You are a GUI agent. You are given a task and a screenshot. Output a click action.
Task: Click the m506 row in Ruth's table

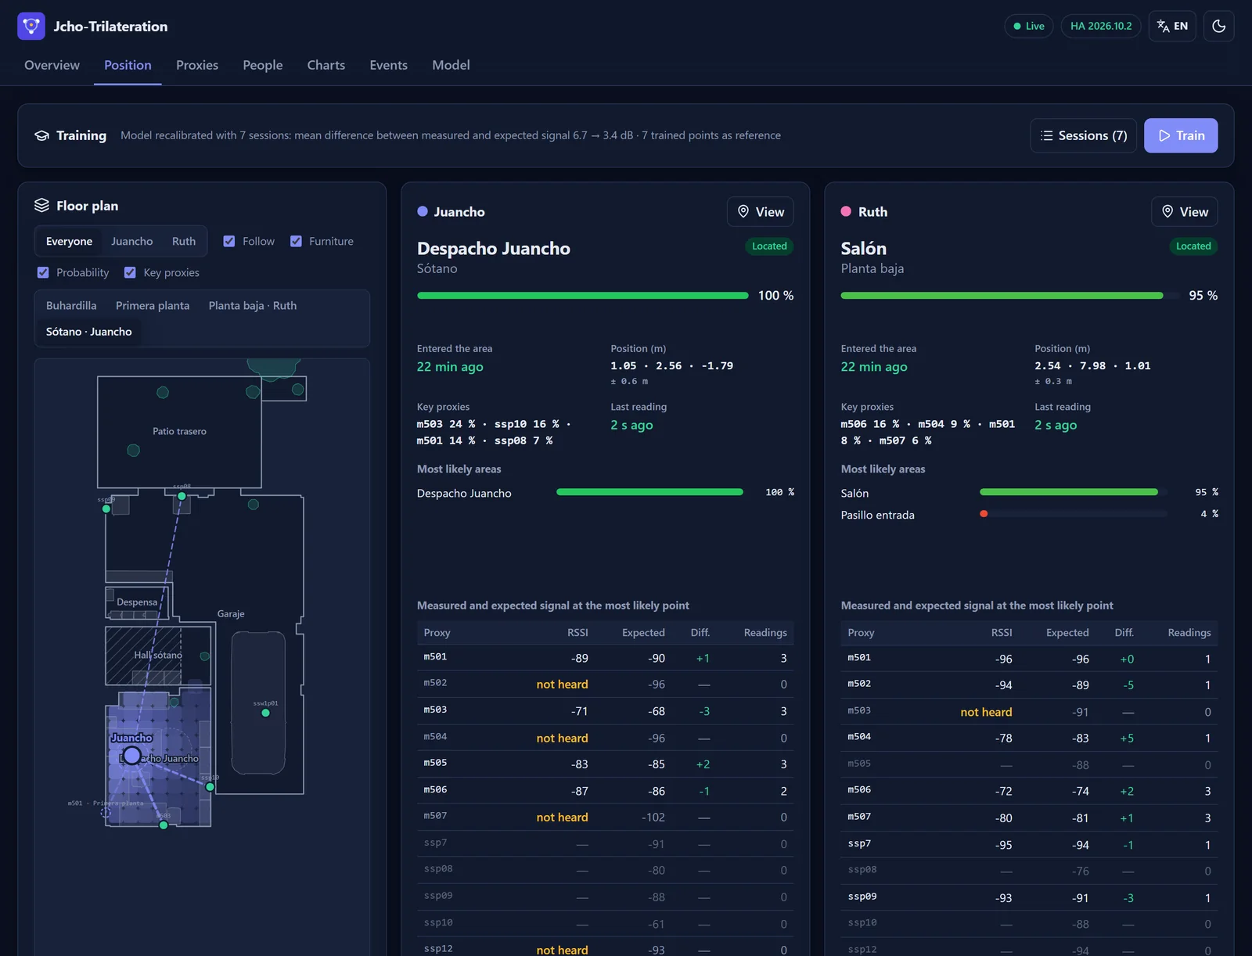click(x=1029, y=791)
